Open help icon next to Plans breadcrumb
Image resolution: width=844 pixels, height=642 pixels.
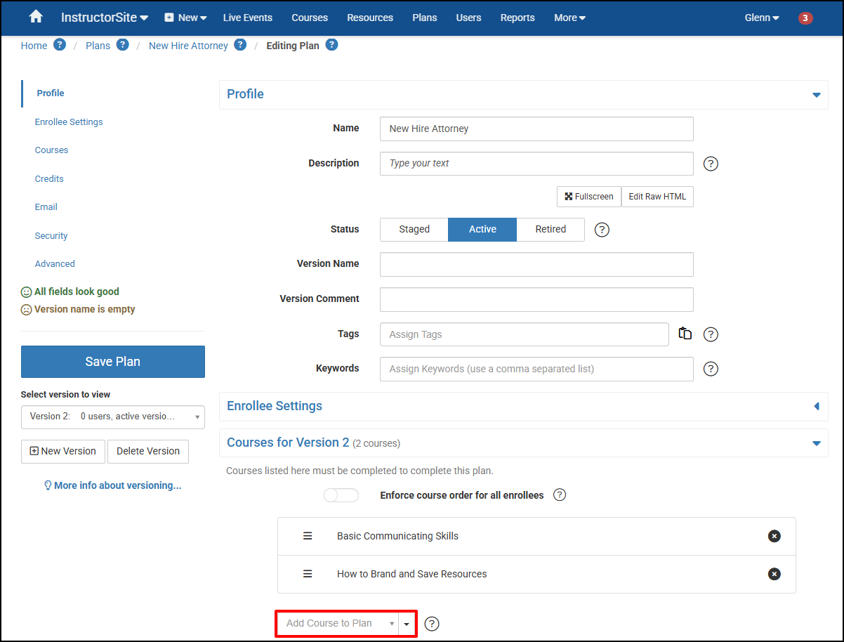click(122, 45)
